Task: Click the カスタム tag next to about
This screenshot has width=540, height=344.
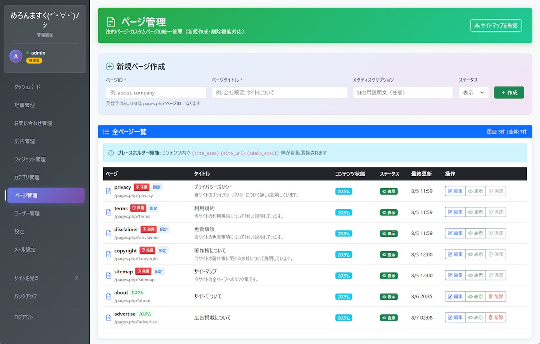Action: pos(137,293)
